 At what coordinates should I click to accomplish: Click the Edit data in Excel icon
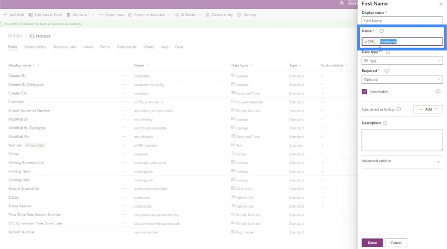(31, 15)
